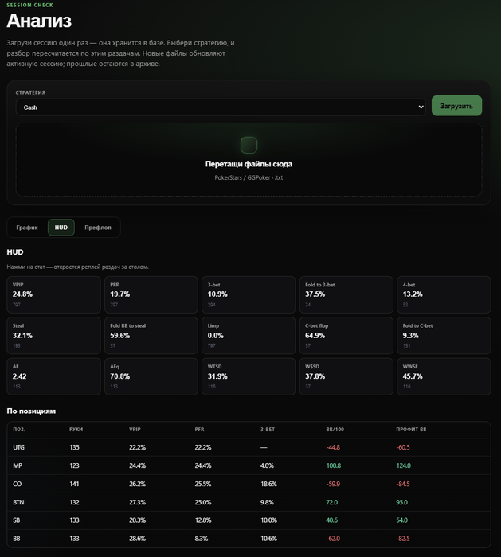Open the Cash strategy dropdown
The width and height of the screenshot is (501, 557).
221,107
